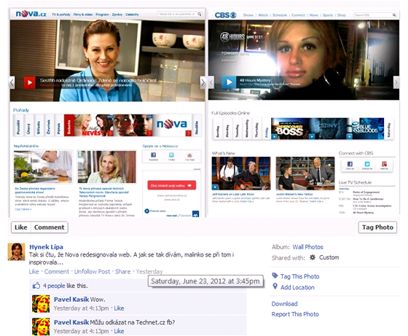Screen dimensions: 408x336
Task: Open Pavel Kasík's avatar beside Wow comment
Action: pyautogui.click(x=41, y=304)
